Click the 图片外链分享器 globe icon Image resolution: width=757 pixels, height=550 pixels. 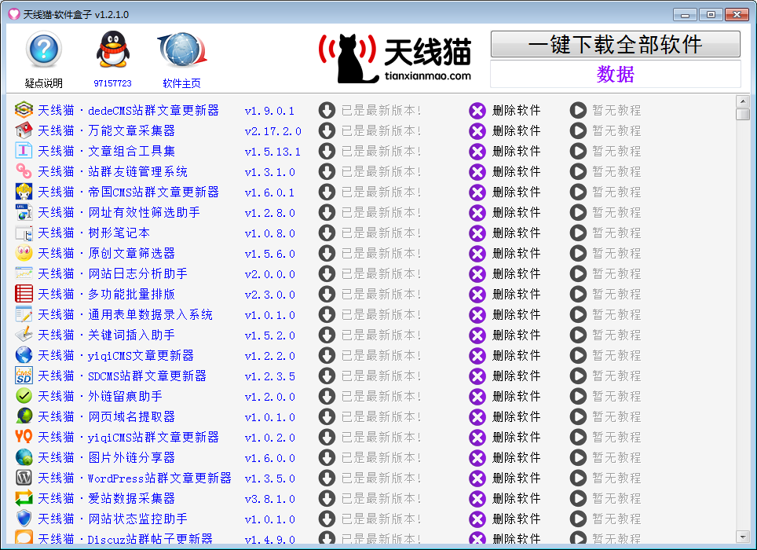(24, 457)
